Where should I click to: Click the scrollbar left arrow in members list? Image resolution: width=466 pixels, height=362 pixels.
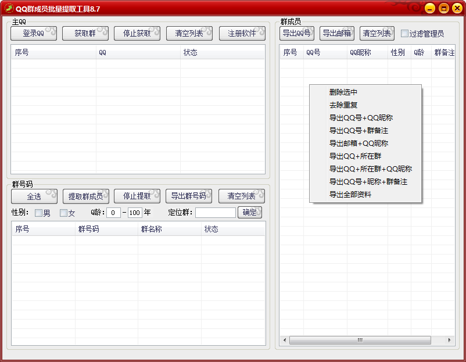(285, 340)
